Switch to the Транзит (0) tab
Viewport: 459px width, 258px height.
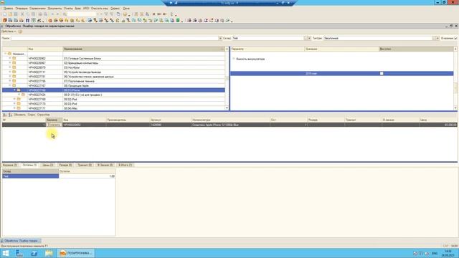coord(85,166)
